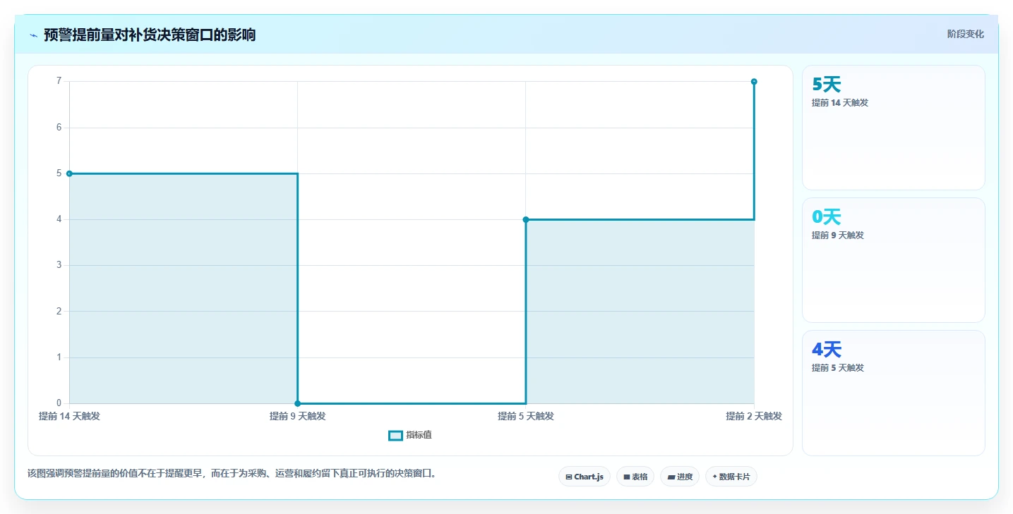1013x514 pixels.
Task: Click the data point at 提前 2 天触发
Action: (754, 82)
